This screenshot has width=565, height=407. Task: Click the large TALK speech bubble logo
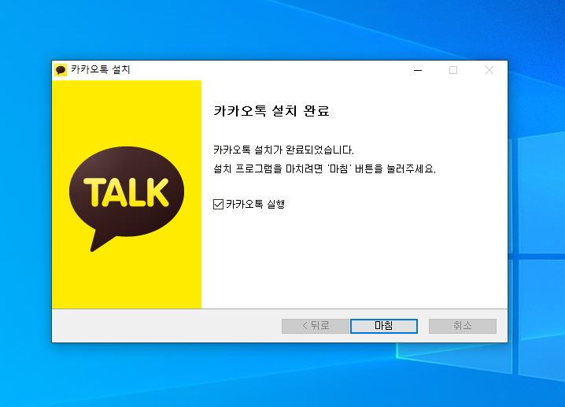coord(127,198)
